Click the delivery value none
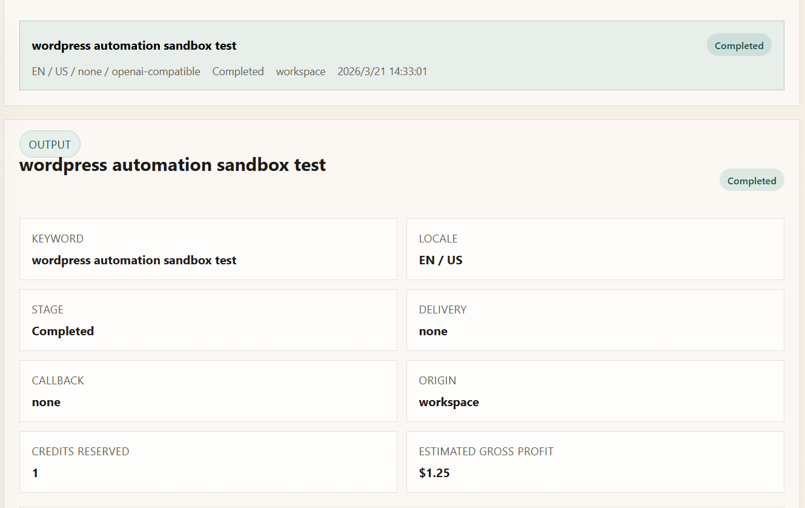Image resolution: width=805 pixels, height=508 pixels. coord(433,331)
